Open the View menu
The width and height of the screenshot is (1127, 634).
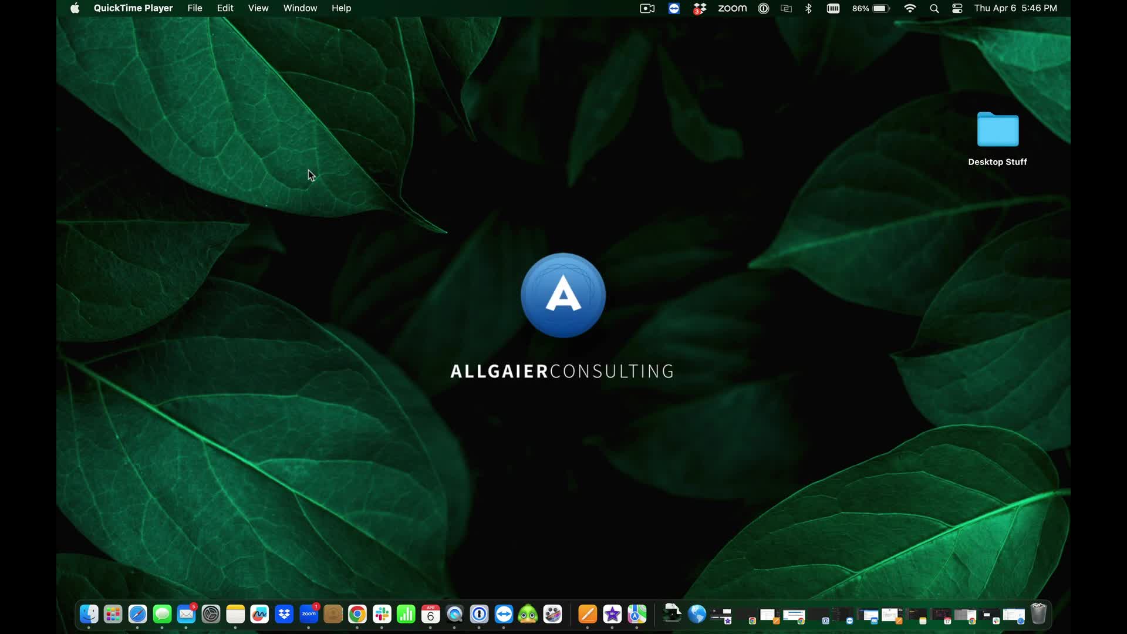[258, 8]
